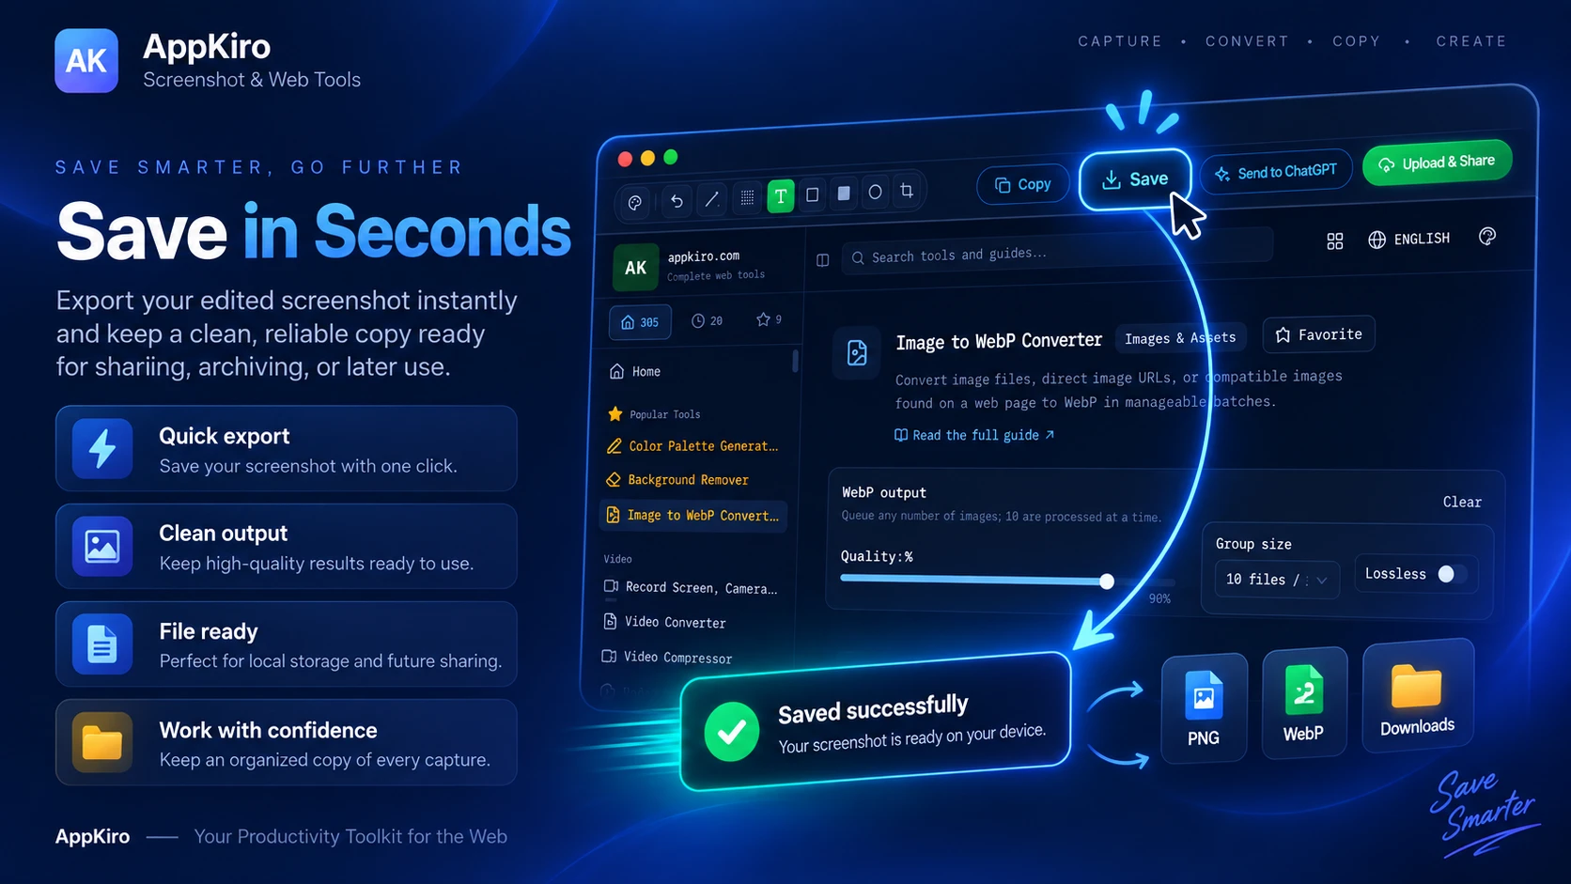Image resolution: width=1571 pixels, height=884 pixels.
Task: Click the Clear button
Action: click(x=1462, y=502)
